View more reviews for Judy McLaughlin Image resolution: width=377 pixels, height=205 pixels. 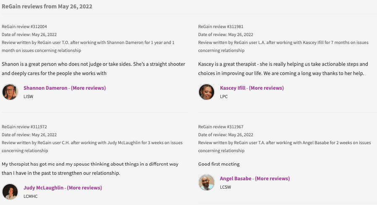(x=84, y=188)
